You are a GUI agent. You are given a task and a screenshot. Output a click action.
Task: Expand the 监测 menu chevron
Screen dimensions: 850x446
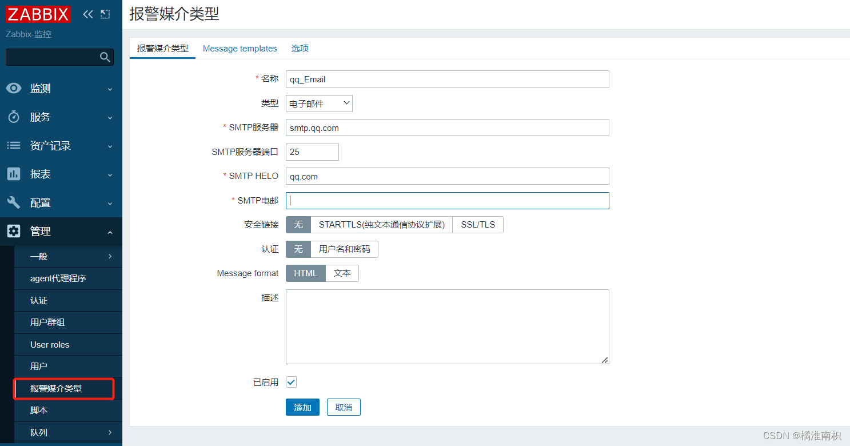point(110,89)
